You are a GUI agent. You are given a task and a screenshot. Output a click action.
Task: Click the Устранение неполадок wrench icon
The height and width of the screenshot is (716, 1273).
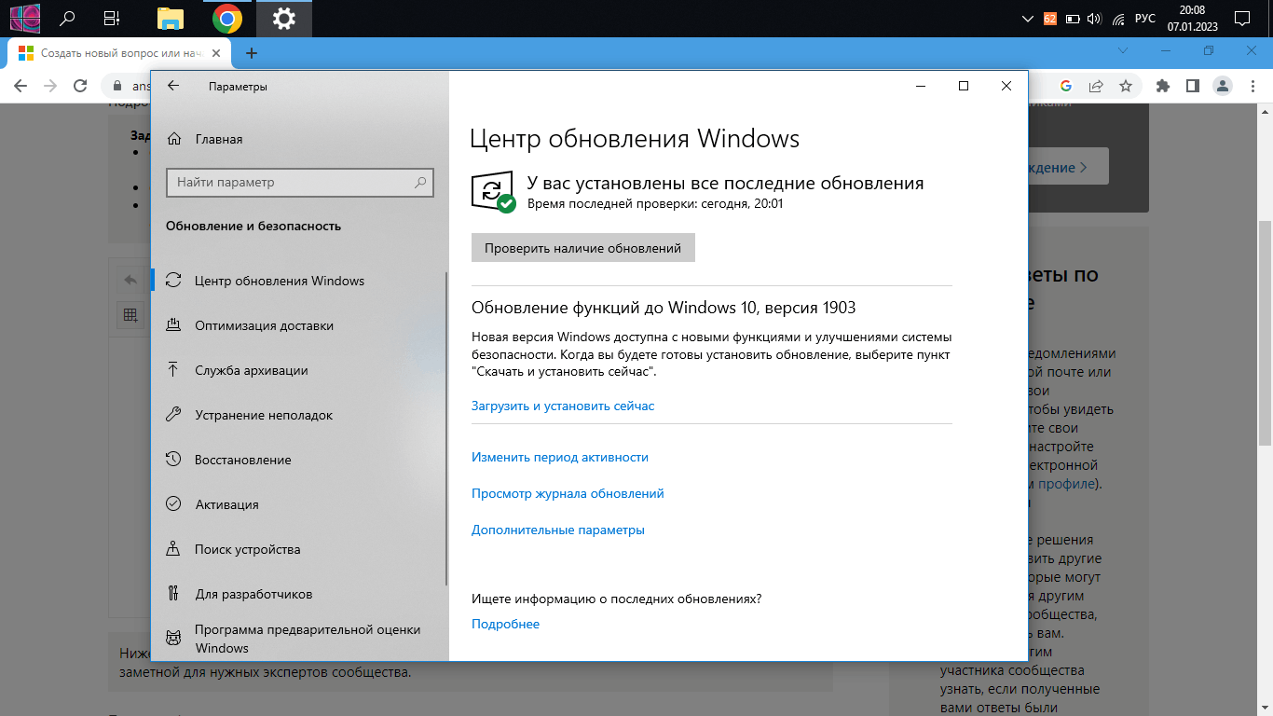tap(173, 415)
